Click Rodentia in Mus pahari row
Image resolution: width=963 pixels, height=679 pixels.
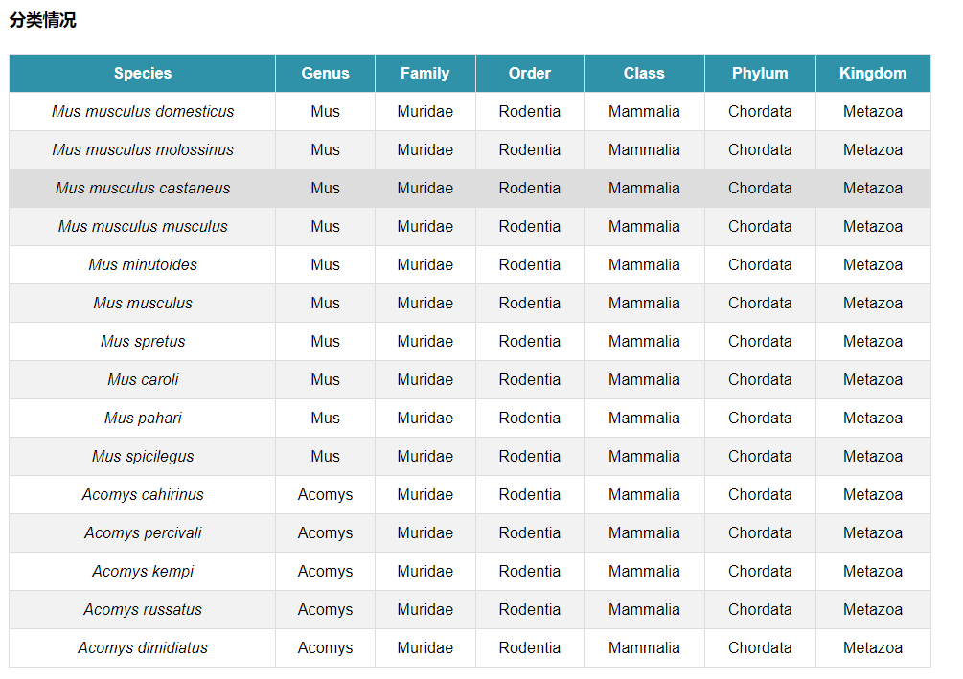pyautogui.click(x=529, y=419)
